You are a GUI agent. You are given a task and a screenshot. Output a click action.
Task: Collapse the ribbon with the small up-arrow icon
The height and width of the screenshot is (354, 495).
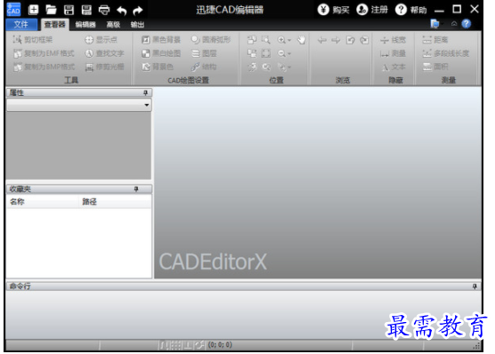click(x=454, y=24)
